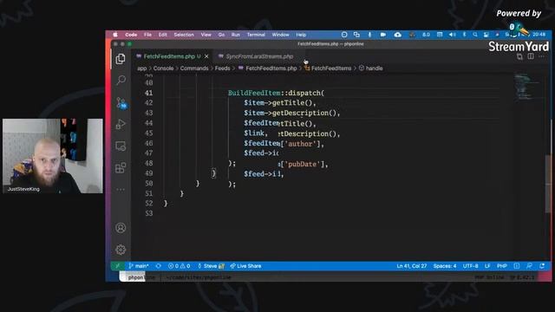The width and height of the screenshot is (555, 312).
Task: Click the Spotlight search icon in menu bar
Action: click(x=475, y=35)
